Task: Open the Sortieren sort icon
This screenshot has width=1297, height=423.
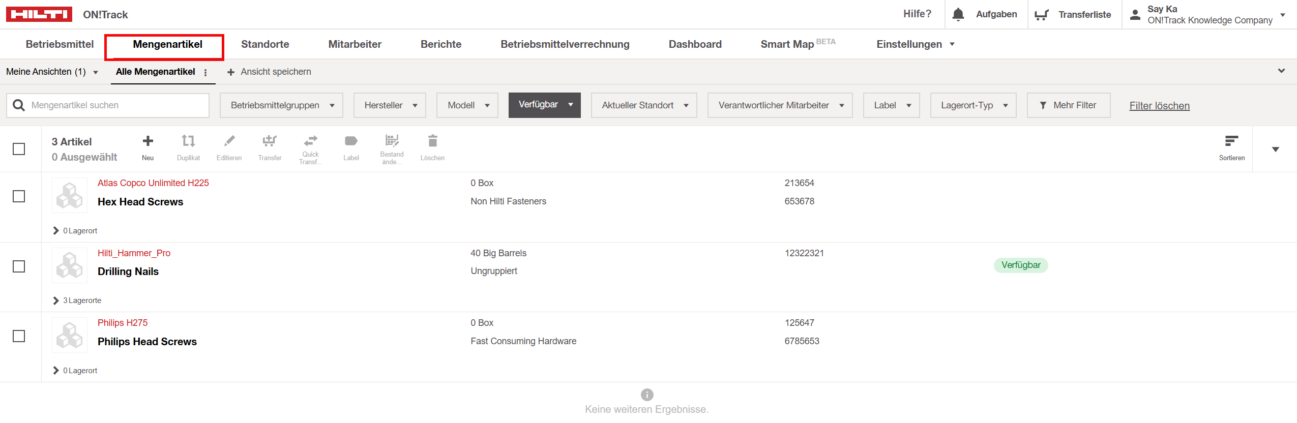Action: click(1231, 141)
